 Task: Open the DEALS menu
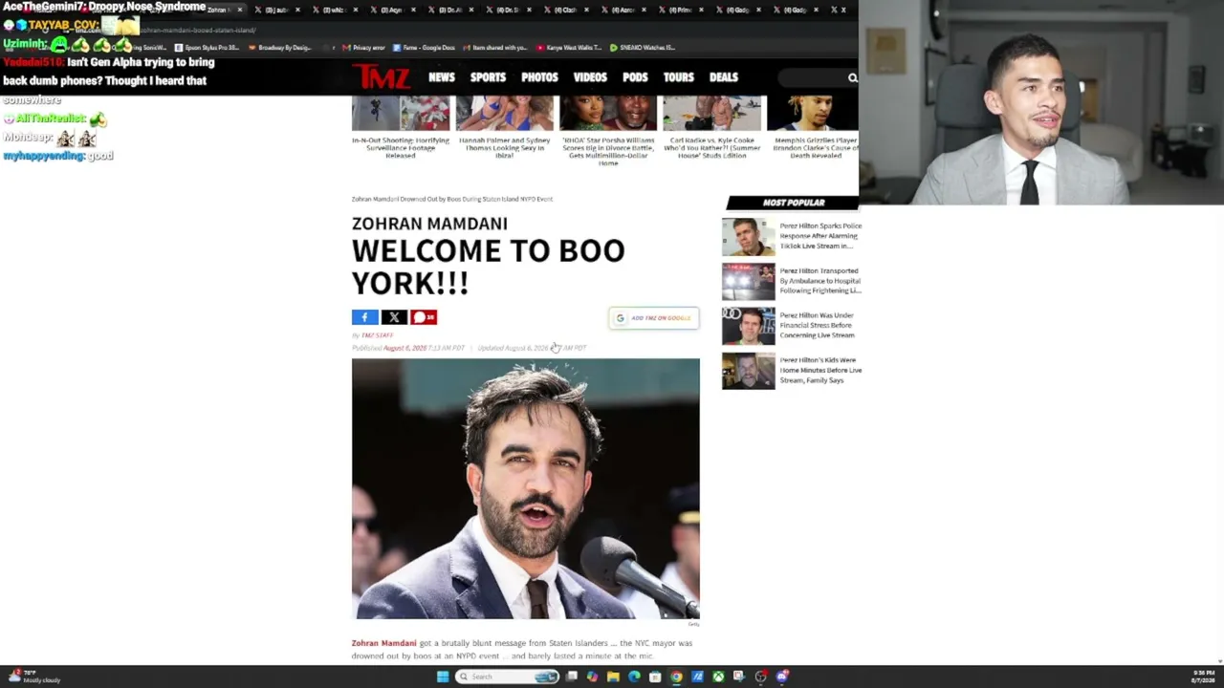tap(724, 77)
